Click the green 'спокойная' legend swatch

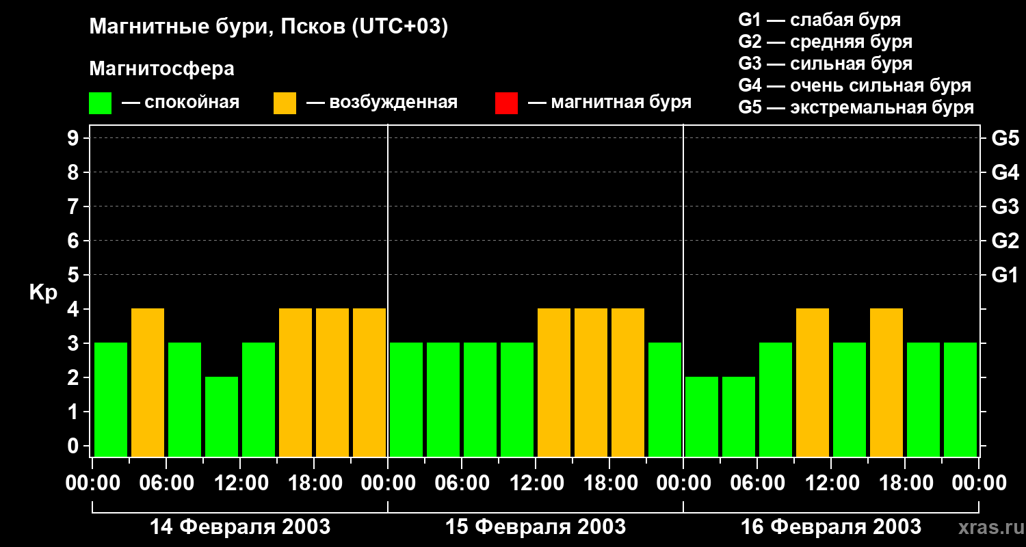101,103
